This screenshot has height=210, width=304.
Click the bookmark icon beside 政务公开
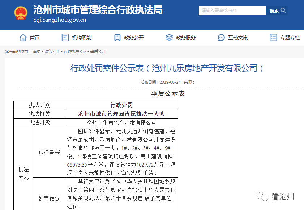click(117, 38)
